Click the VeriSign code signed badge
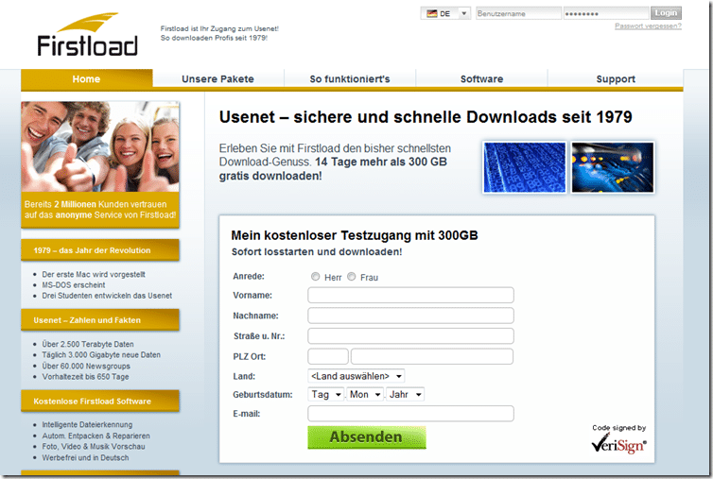 (x=618, y=438)
